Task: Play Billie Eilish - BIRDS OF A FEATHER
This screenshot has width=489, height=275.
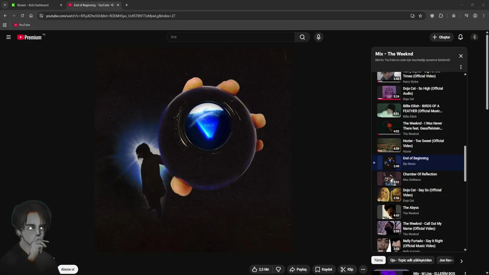Action: point(418,110)
